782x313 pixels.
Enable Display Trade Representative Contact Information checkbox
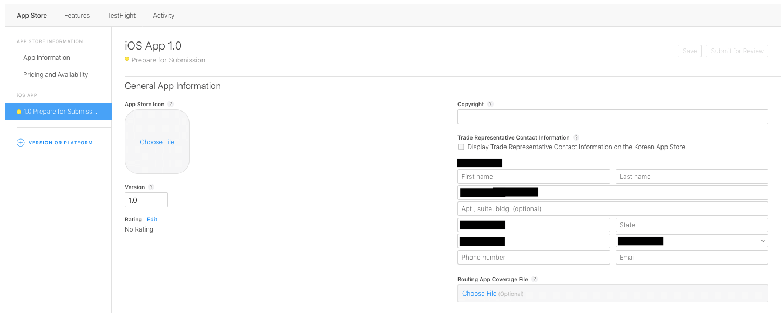(x=461, y=147)
